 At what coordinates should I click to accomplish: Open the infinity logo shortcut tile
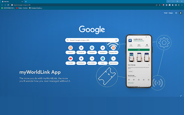(x=92, y=61)
